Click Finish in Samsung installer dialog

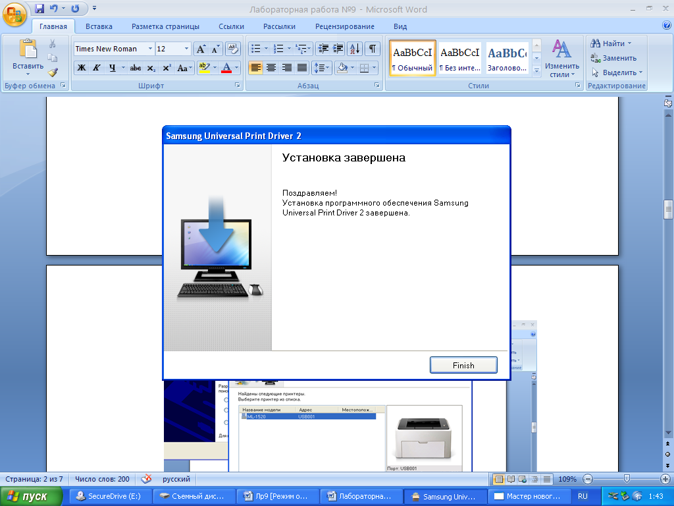(x=463, y=365)
